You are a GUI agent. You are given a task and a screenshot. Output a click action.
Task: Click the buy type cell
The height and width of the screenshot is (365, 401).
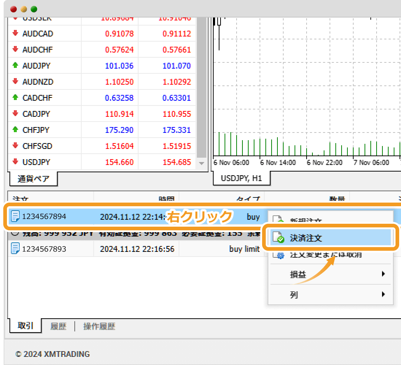tap(253, 217)
